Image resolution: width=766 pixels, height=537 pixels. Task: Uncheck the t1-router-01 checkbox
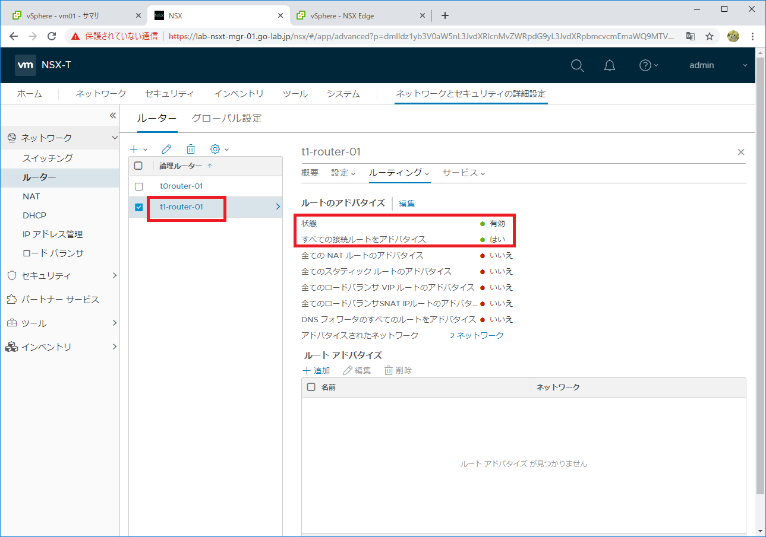(x=138, y=207)
